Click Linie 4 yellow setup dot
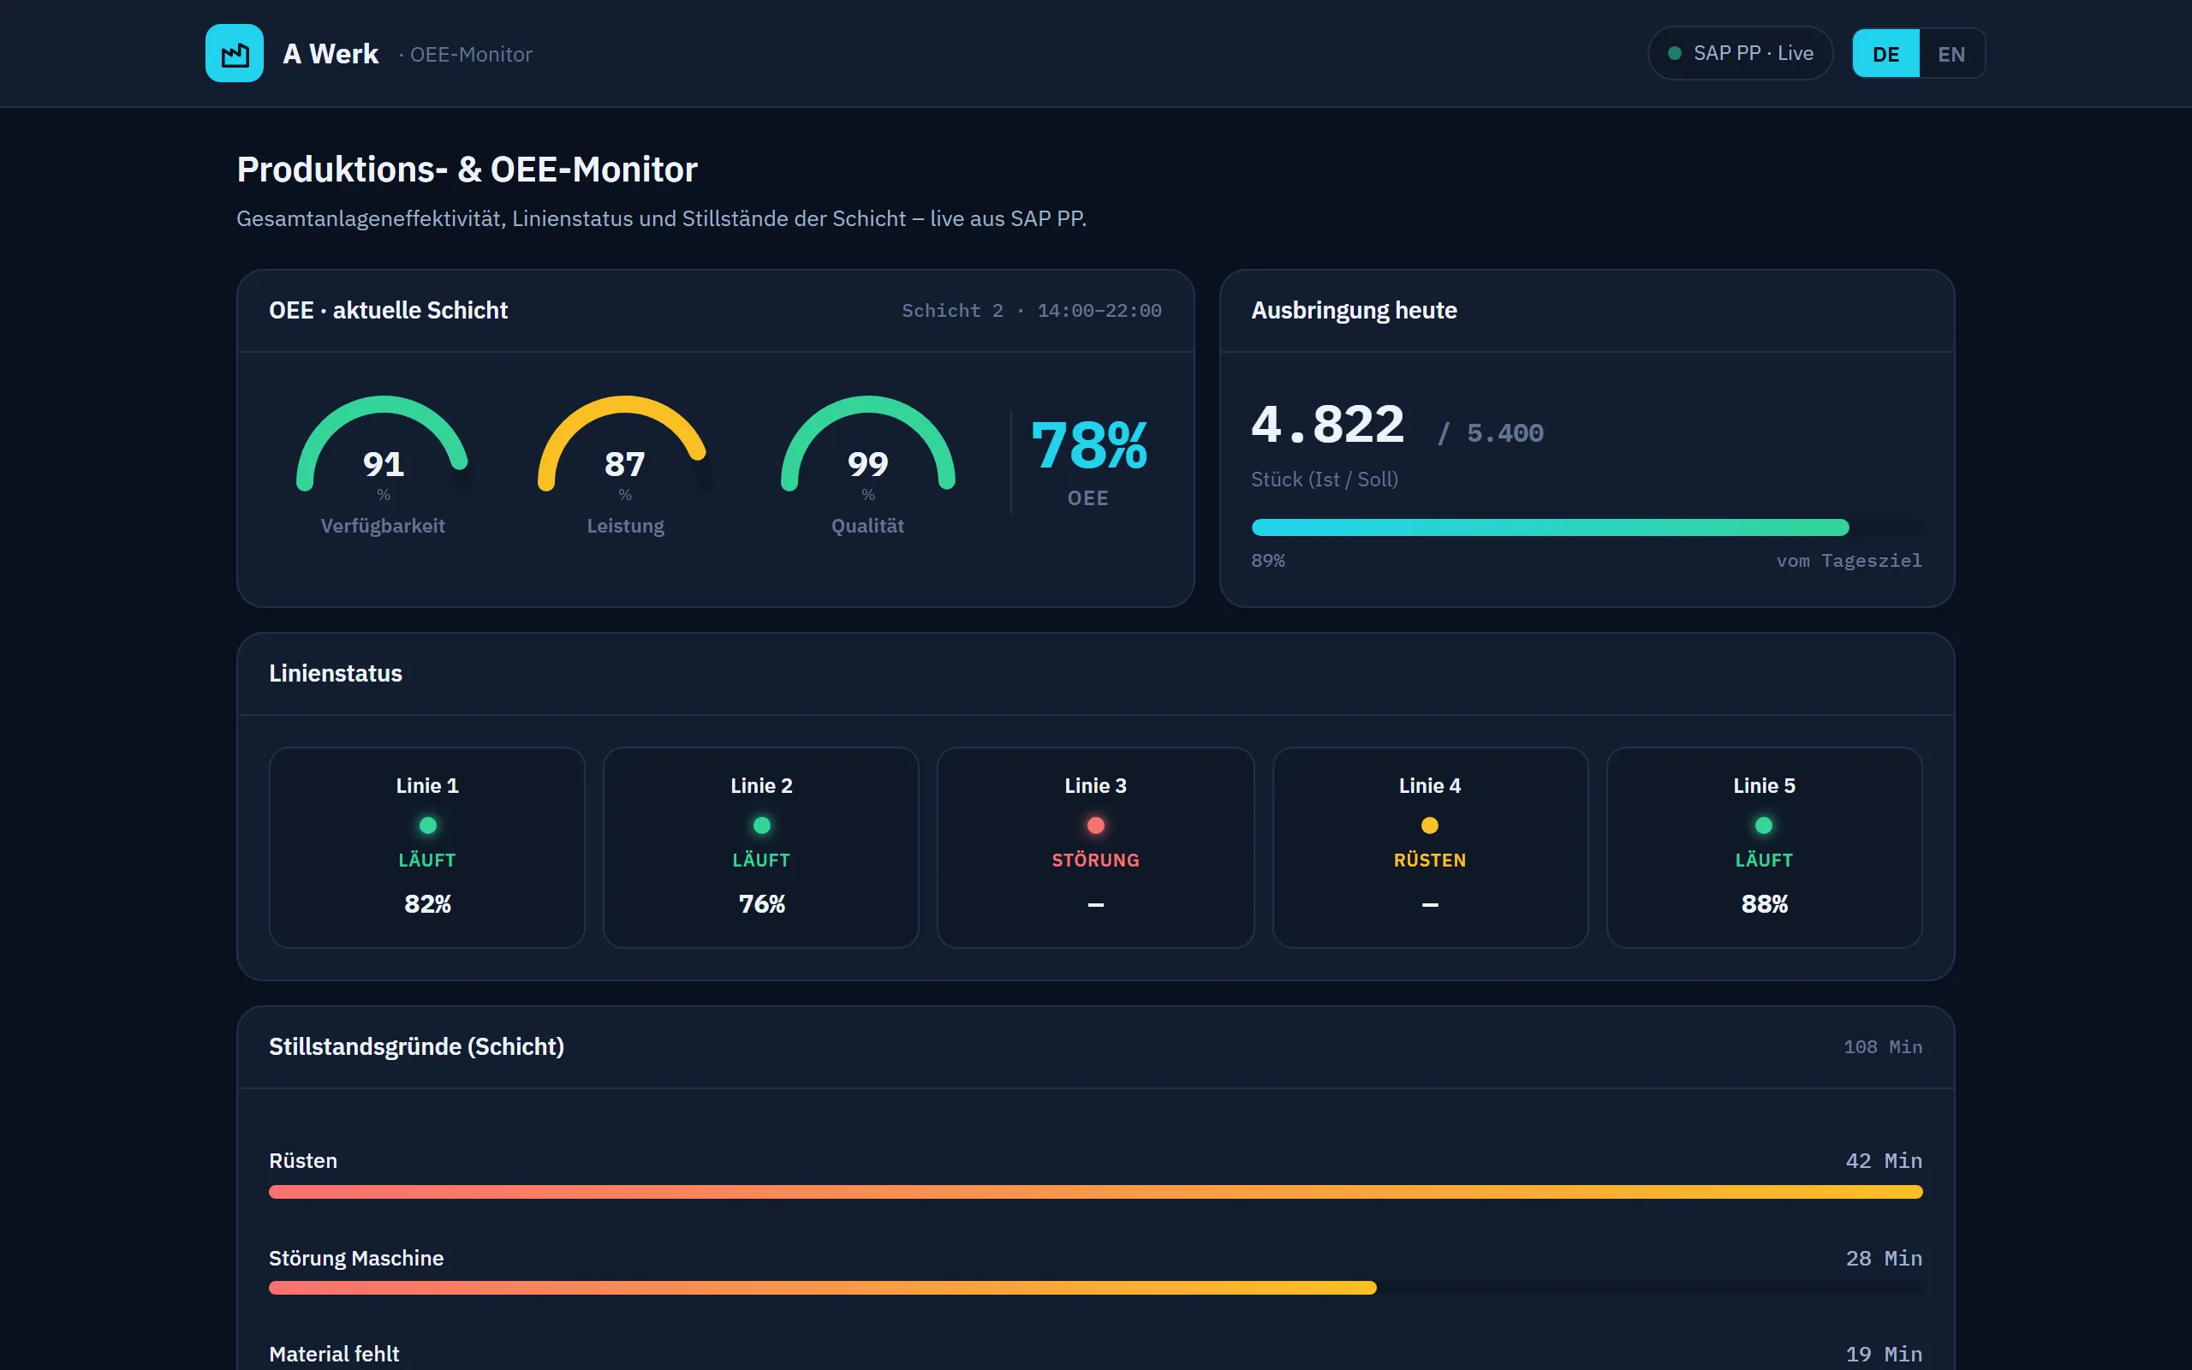The image size is (2192, 1370). click(x=1429, y=825)
